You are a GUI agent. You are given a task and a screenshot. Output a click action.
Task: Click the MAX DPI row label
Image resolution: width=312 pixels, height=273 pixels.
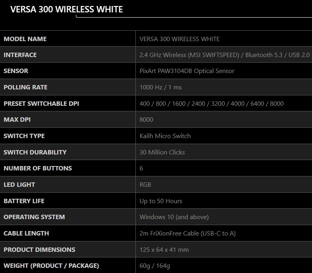[x=17, y=119]
